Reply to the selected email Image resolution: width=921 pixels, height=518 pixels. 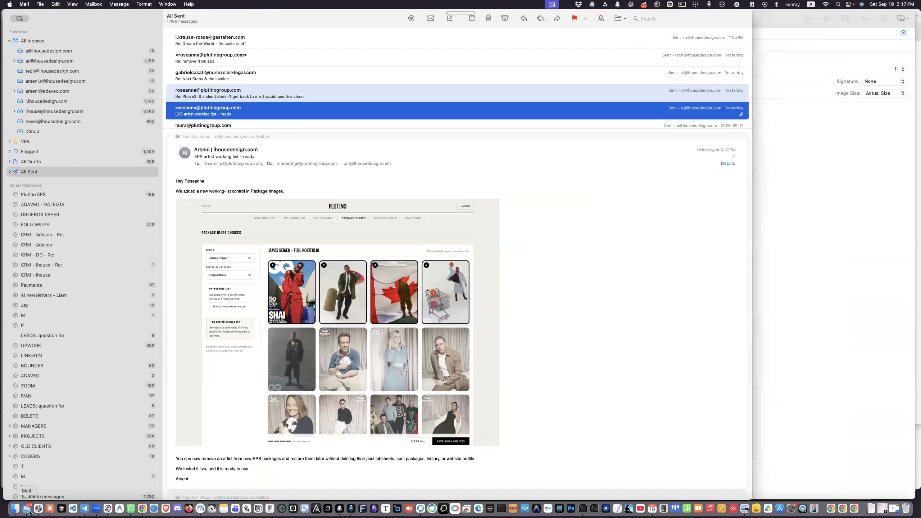click(x=524, y=18)
